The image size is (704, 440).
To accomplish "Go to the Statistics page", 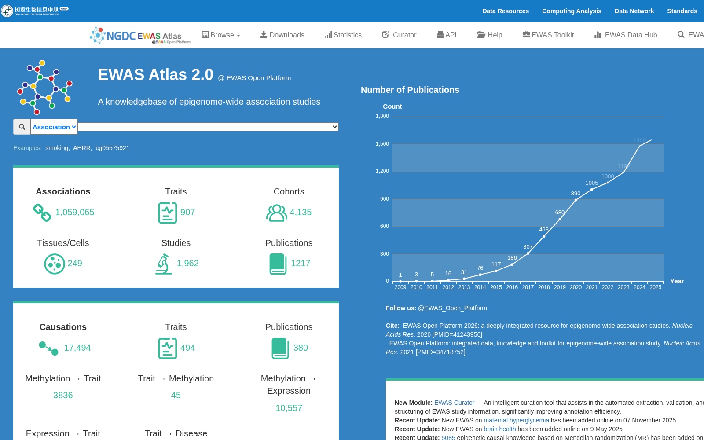I will (x=343, y=35).
